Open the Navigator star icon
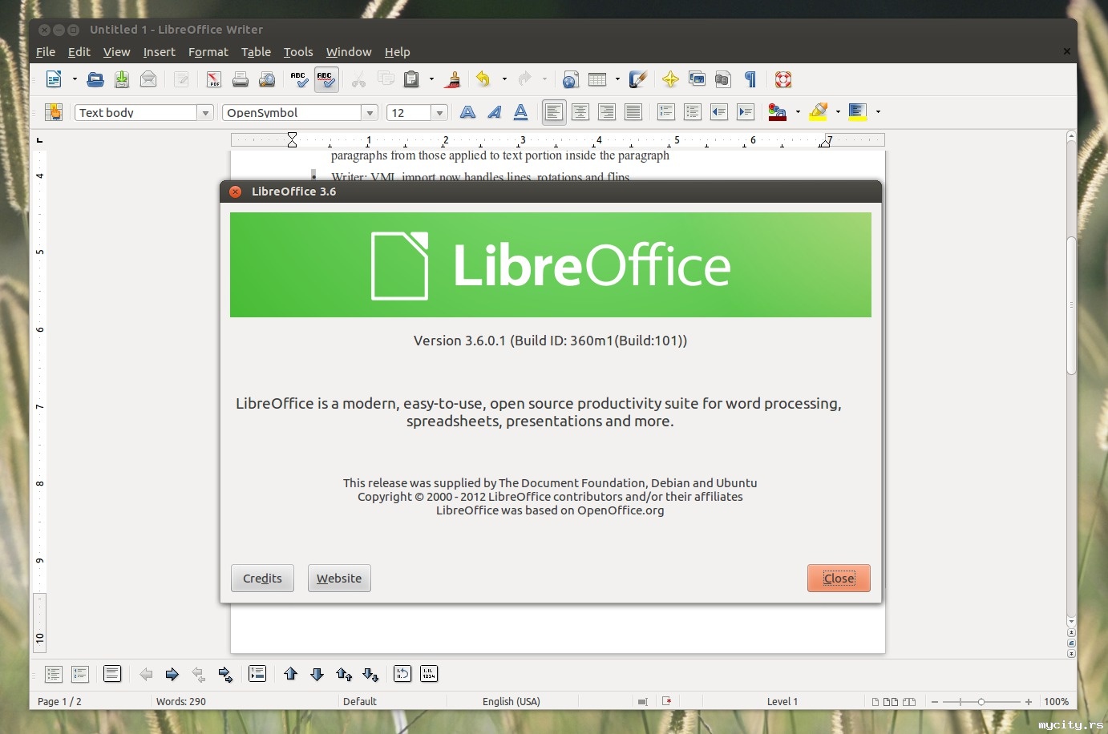Screen dimensions: 1108x734 click(x=670, y=79)
